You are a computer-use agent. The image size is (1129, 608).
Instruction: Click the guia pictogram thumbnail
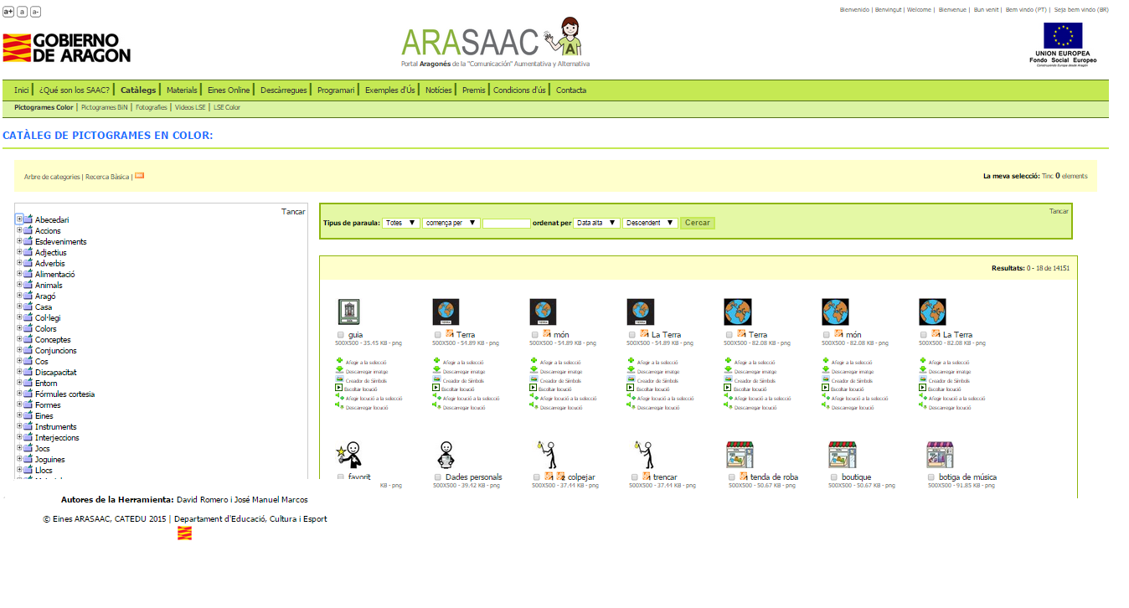348,312
